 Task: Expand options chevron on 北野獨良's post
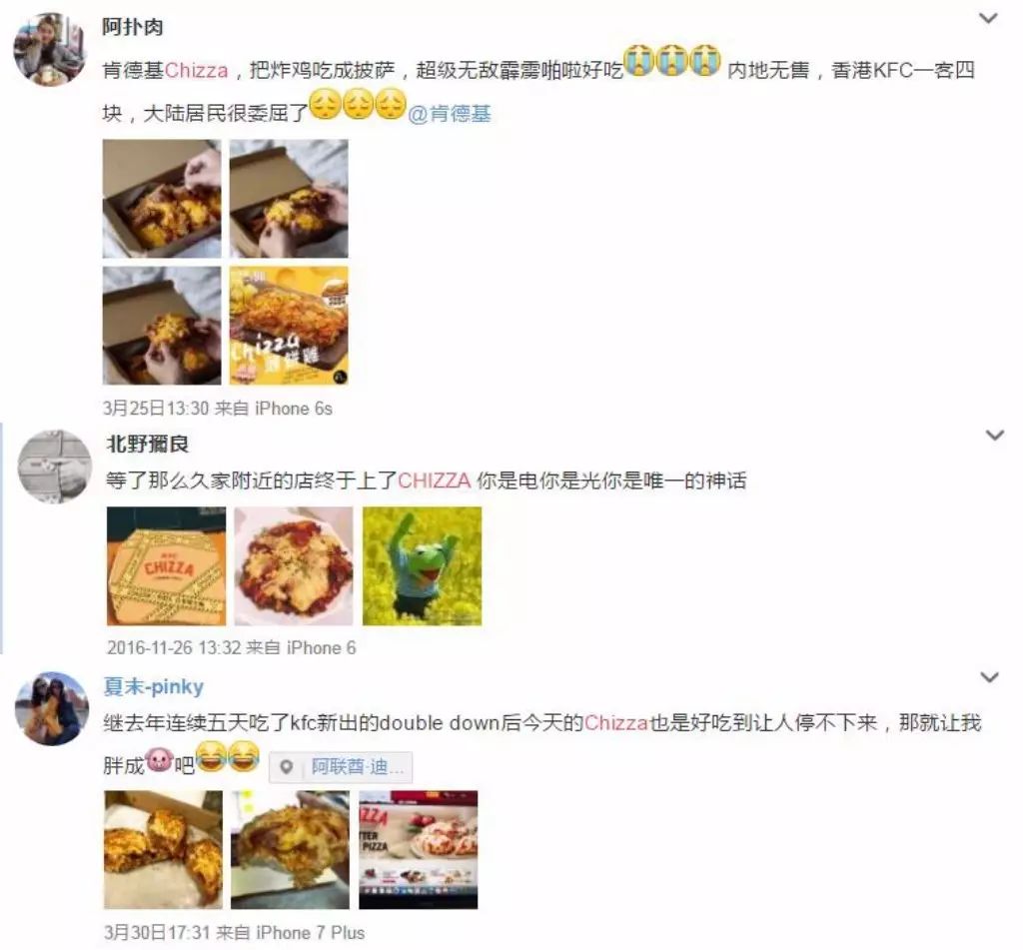click(994, 435)
